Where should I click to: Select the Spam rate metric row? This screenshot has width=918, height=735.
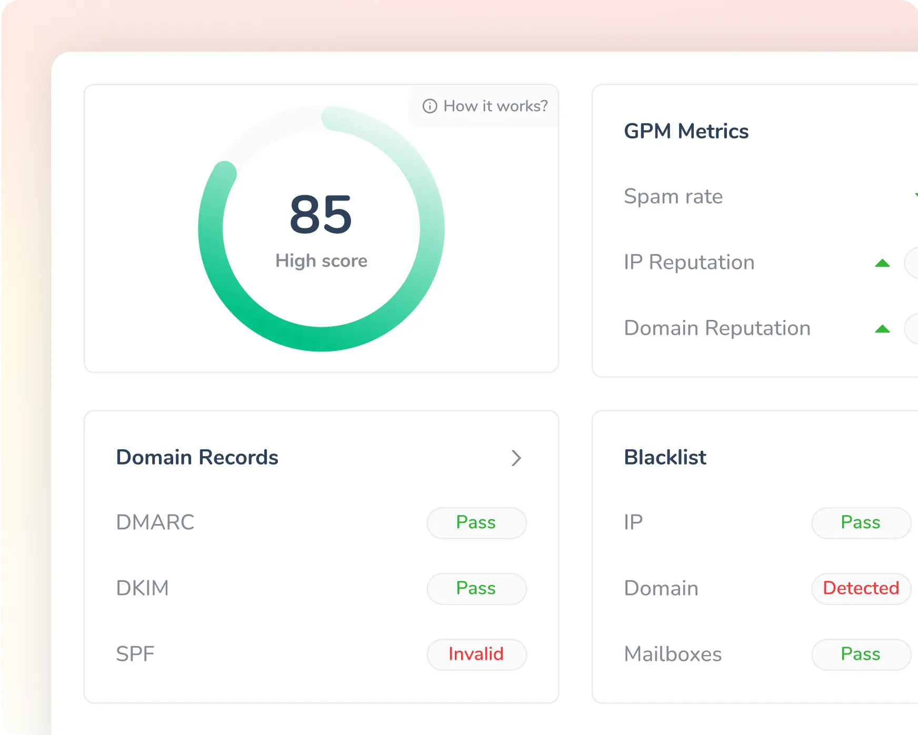pos(673,196)
